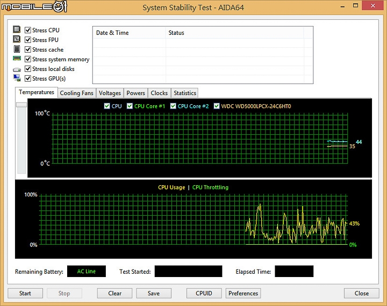This screenshot has height=306, width=387.
Task: Disable the Stress GPU(s) checkbox
Action: (28, 78)
